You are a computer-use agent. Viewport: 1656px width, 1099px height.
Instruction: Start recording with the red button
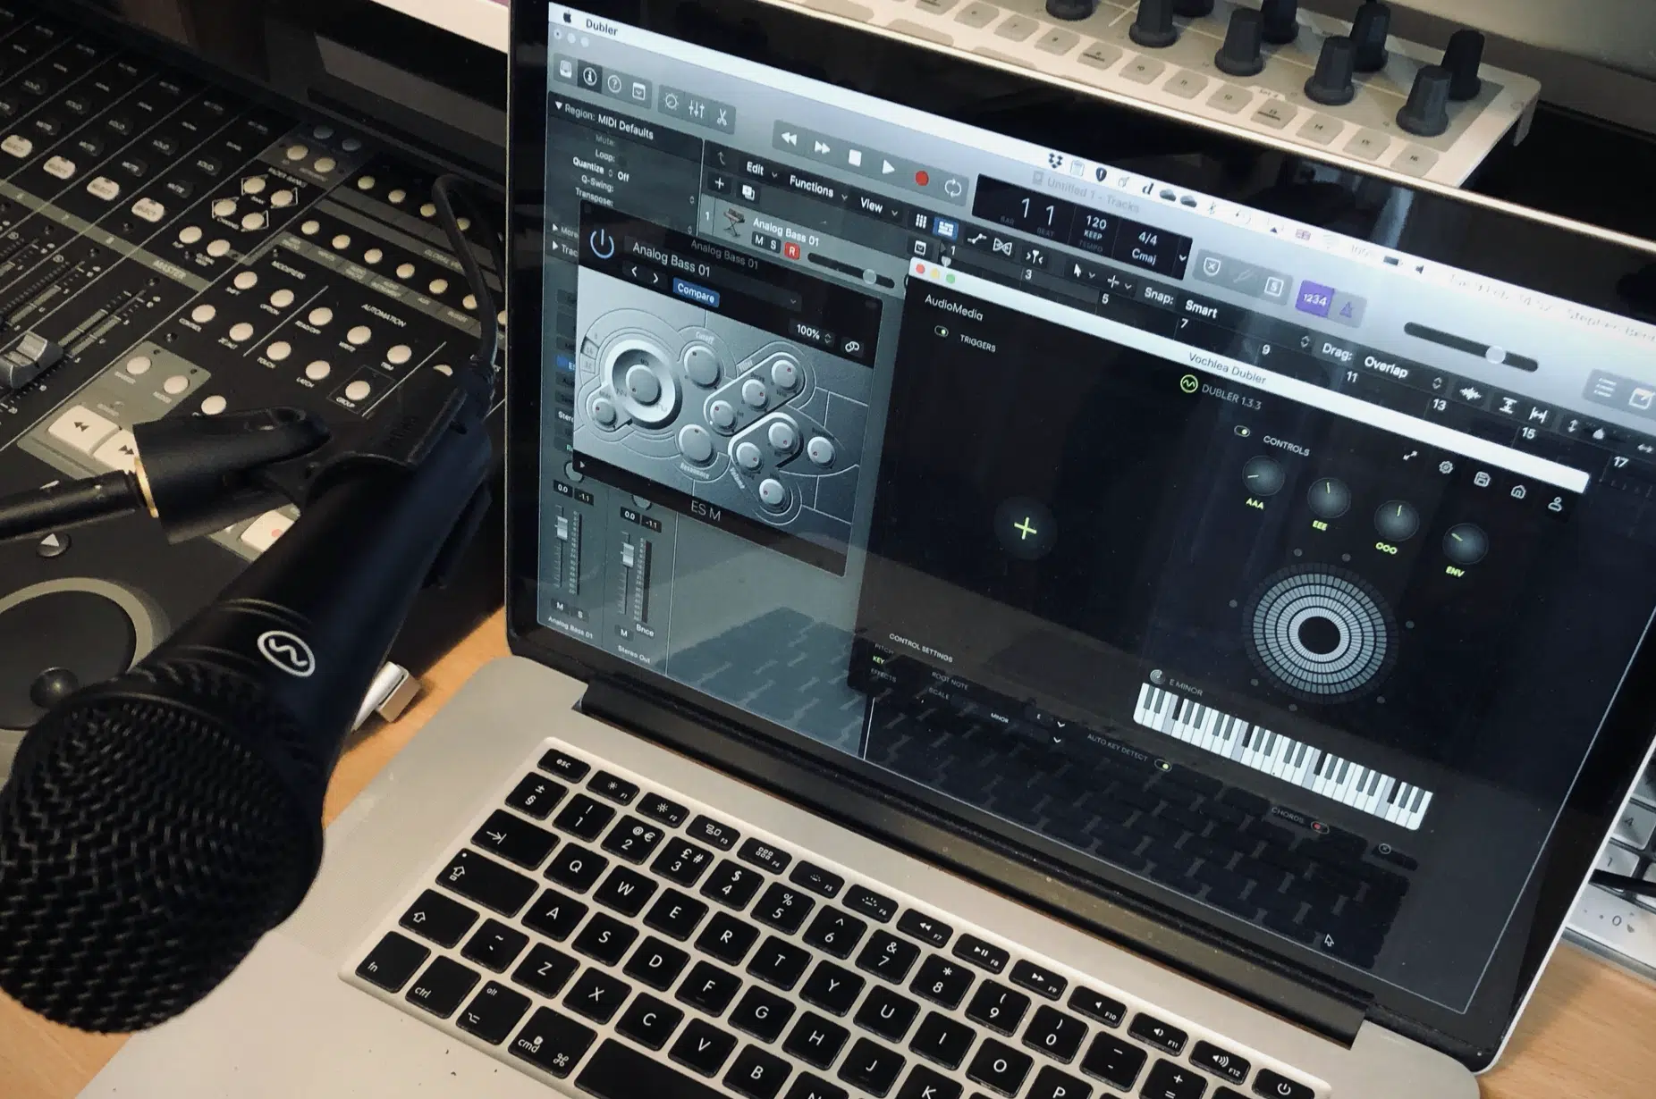(x=922, y=178)
